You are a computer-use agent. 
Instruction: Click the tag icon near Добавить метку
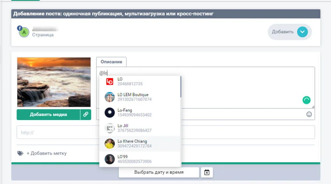pyautogui.click(x=20, y=153)
